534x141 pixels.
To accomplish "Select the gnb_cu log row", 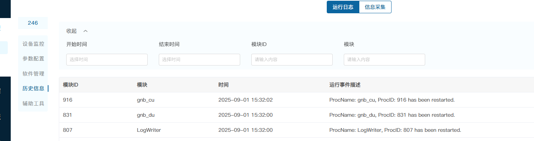I will click(x=296, y=100).
